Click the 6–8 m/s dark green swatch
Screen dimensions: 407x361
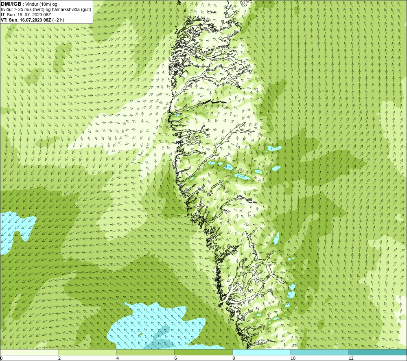203,352
